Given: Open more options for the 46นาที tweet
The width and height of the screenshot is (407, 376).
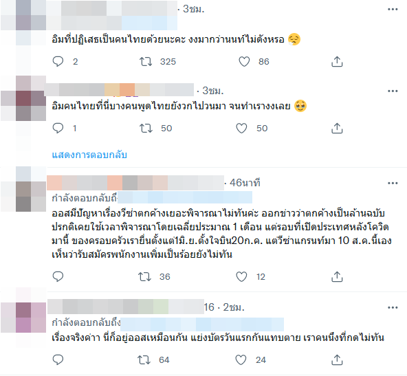Looking at the screenshot, I should click(393, 184).
